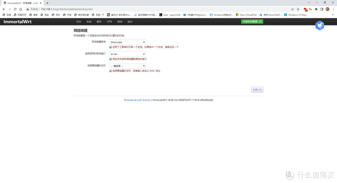The image size is (337, 183).
Task: Show the hidden bookmarks overflow chevron
Action: point(333,15)
